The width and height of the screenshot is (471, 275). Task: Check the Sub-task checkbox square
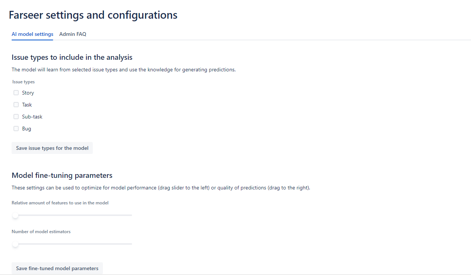(x=16, y=117)
